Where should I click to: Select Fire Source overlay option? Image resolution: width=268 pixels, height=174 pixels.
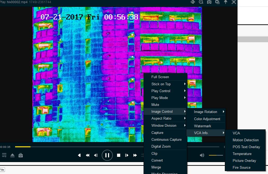point(242,168)
